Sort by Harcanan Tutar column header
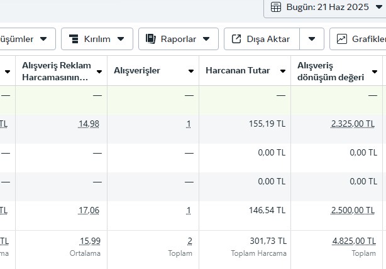Screen dimensions: 386x269 [238, 71]
